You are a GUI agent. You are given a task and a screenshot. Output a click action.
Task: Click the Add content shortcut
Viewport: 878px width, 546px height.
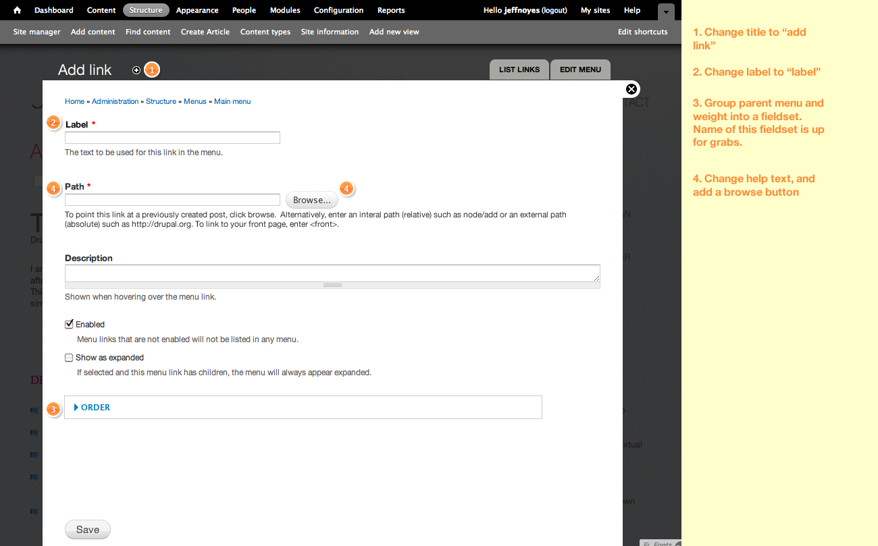pos(93,32)
